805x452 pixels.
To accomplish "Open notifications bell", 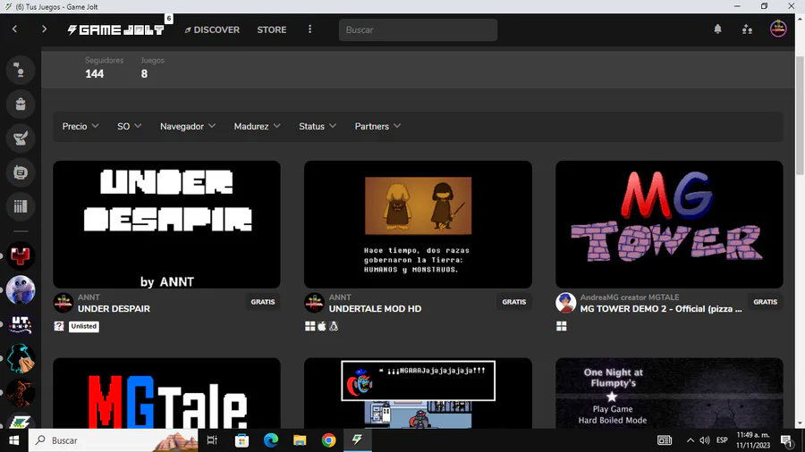I will (717, 29).
